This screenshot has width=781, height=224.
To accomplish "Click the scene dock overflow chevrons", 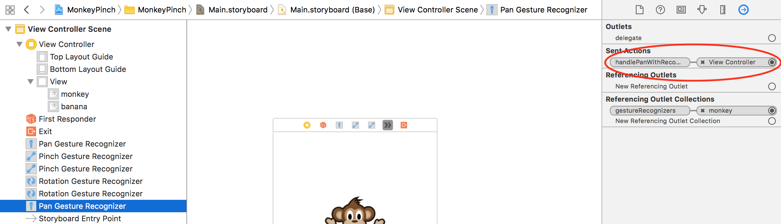I will pos(388,125).
